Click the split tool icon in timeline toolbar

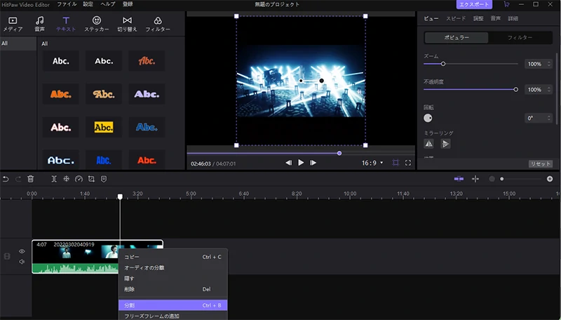54,179
